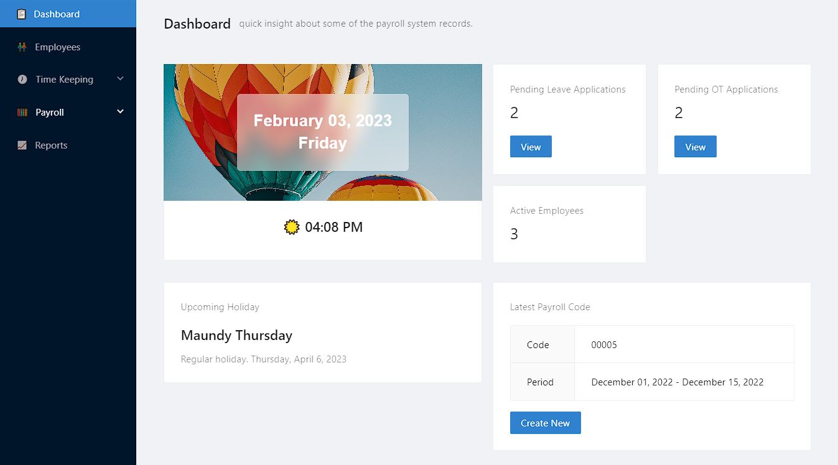
Task: Click the Employees people icon
Action: point(22,47)
